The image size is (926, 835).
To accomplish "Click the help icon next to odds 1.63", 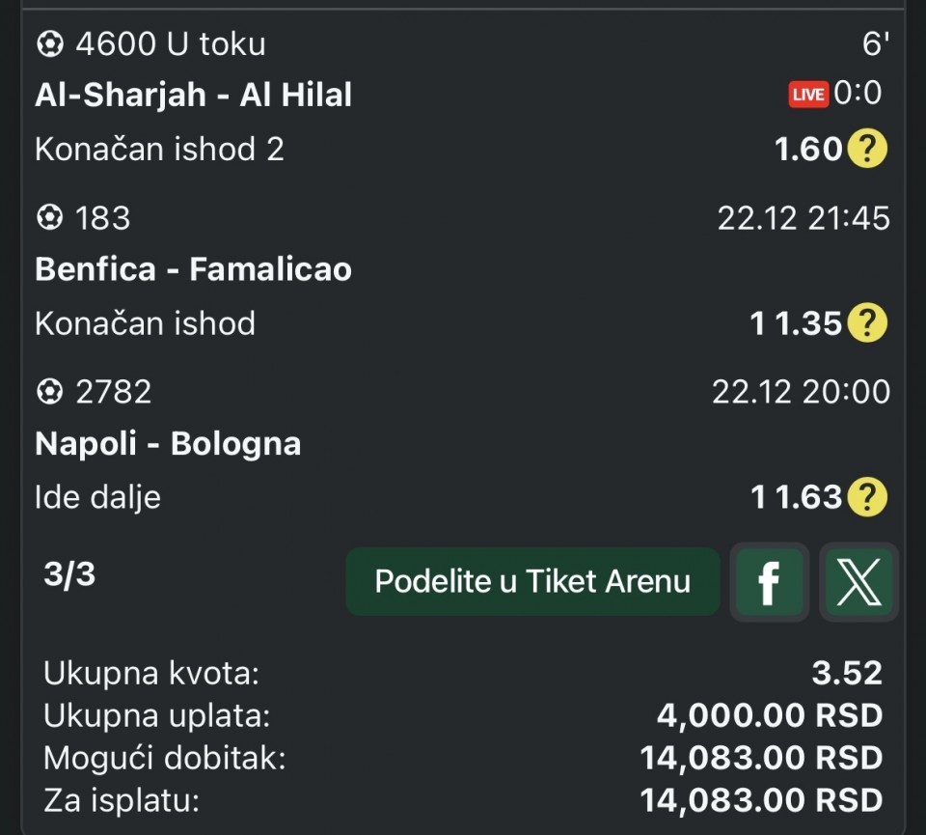I will 867,498.
